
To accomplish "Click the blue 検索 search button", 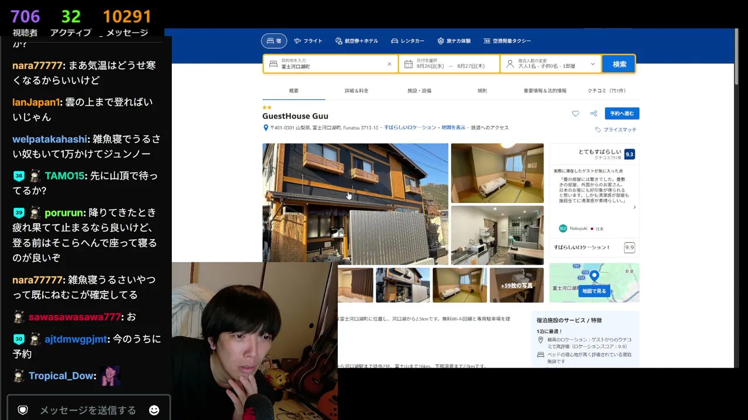I will pyautogui.click(x=619, y=64).
